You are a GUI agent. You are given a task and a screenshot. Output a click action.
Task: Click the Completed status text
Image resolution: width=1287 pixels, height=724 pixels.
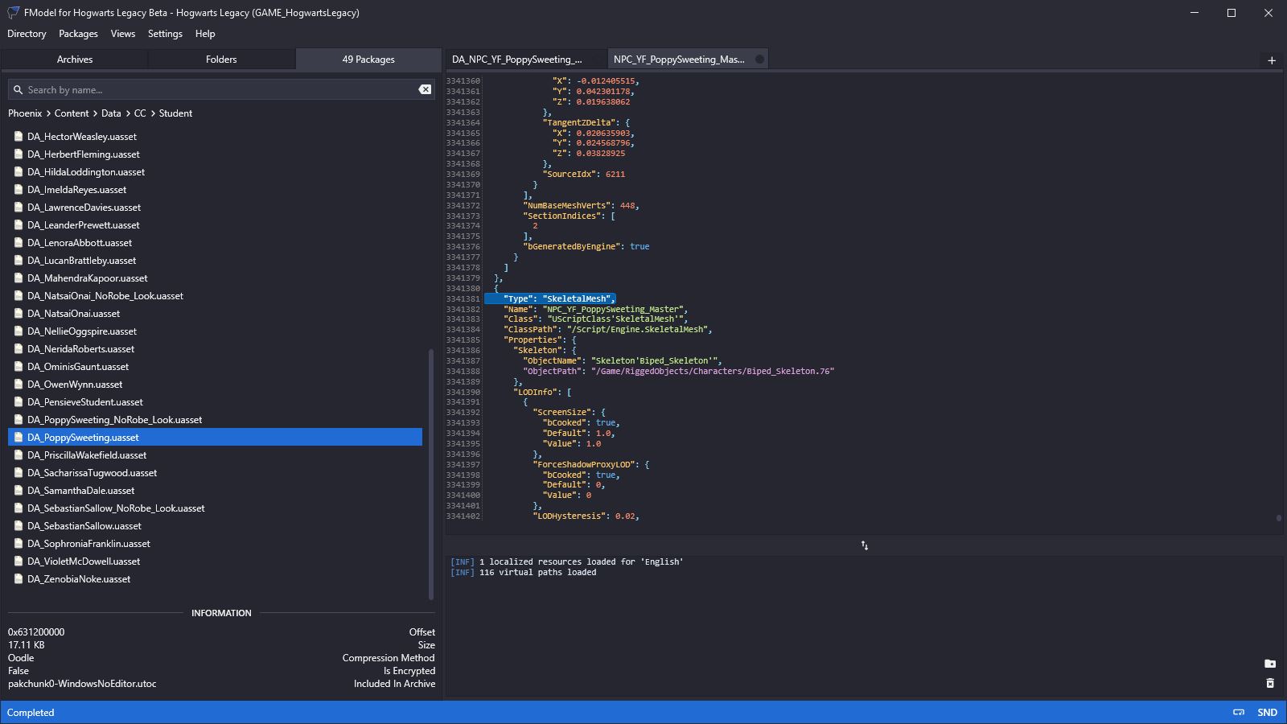pos(31,713)
